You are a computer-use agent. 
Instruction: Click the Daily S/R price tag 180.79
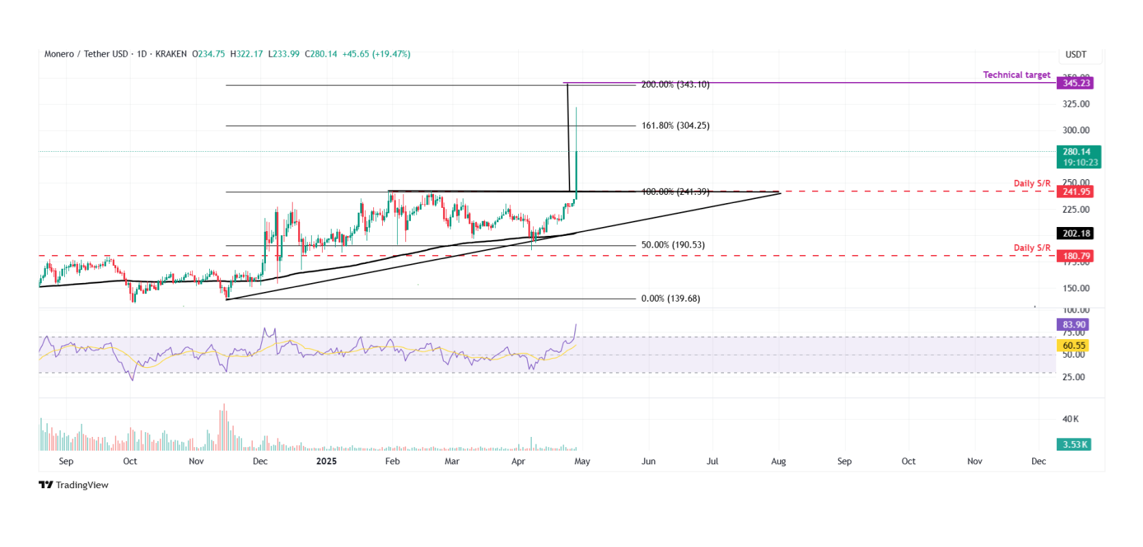[x=1075, y=256]
